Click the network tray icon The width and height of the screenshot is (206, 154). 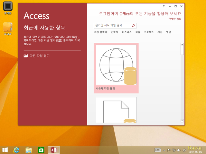tap(174, 150)
